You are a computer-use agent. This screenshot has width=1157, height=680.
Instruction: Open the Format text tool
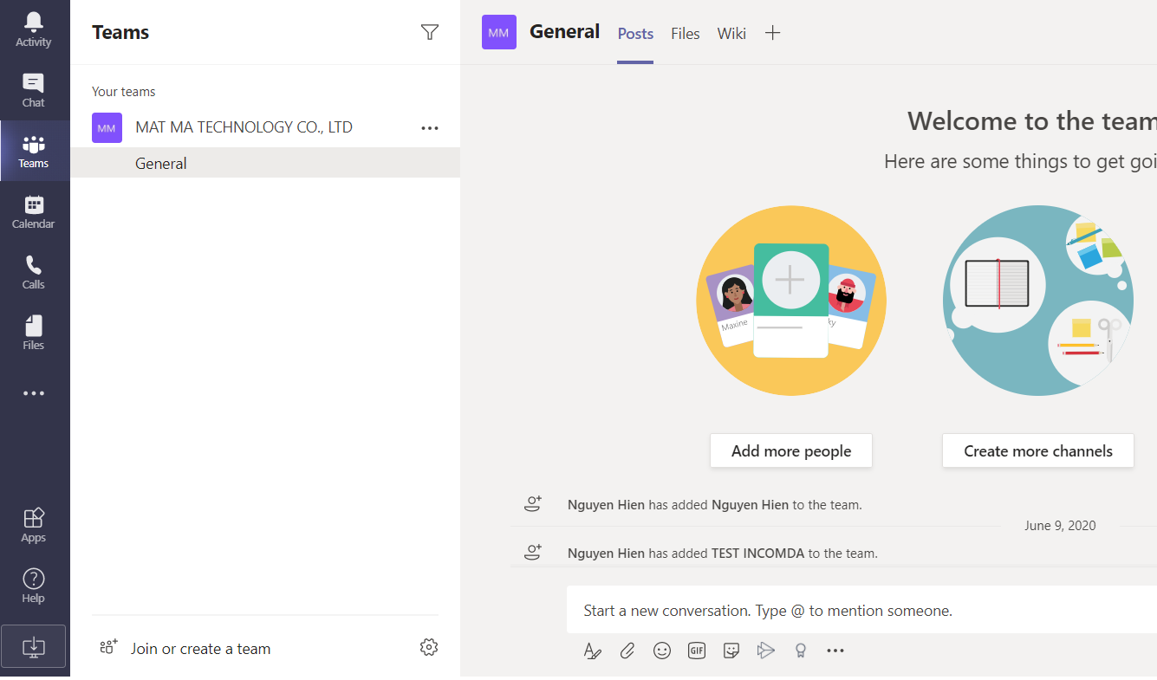[x=593, y=651]
